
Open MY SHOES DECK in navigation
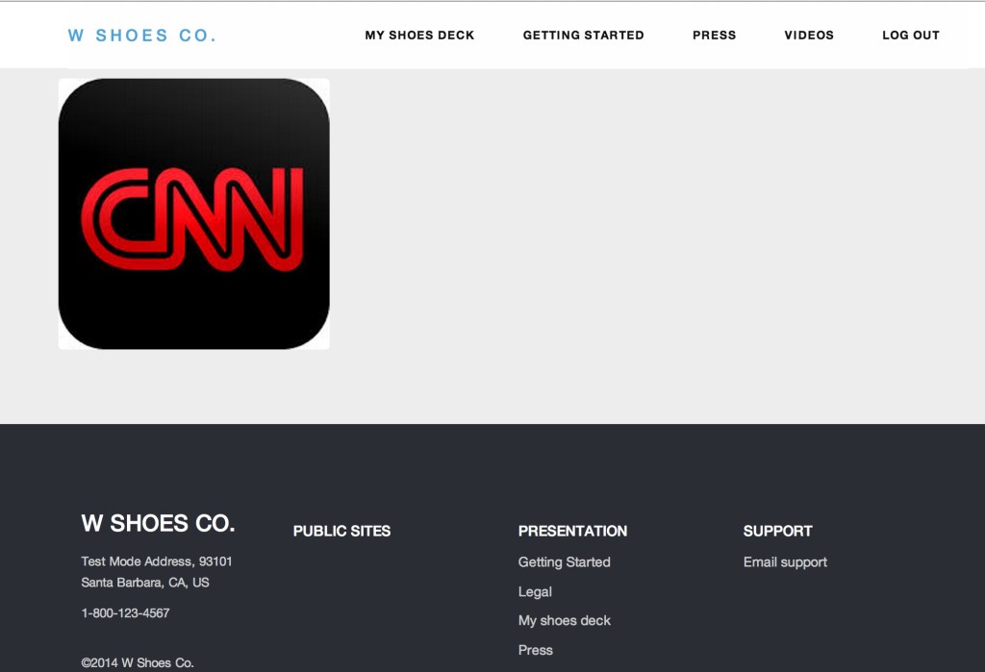419,36
